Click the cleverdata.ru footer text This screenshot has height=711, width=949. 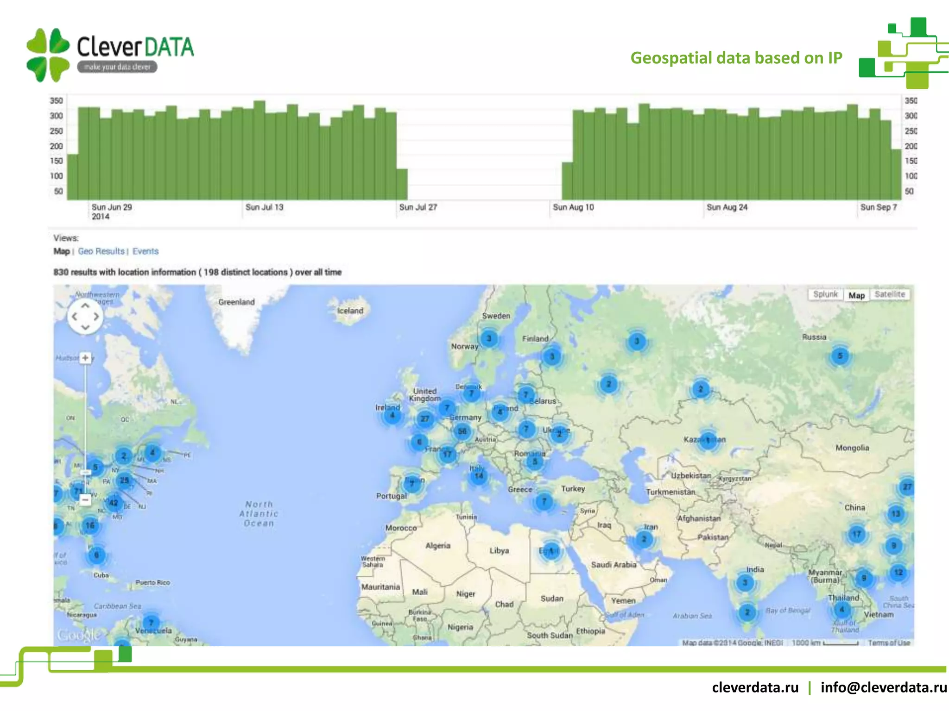point(755,687)
